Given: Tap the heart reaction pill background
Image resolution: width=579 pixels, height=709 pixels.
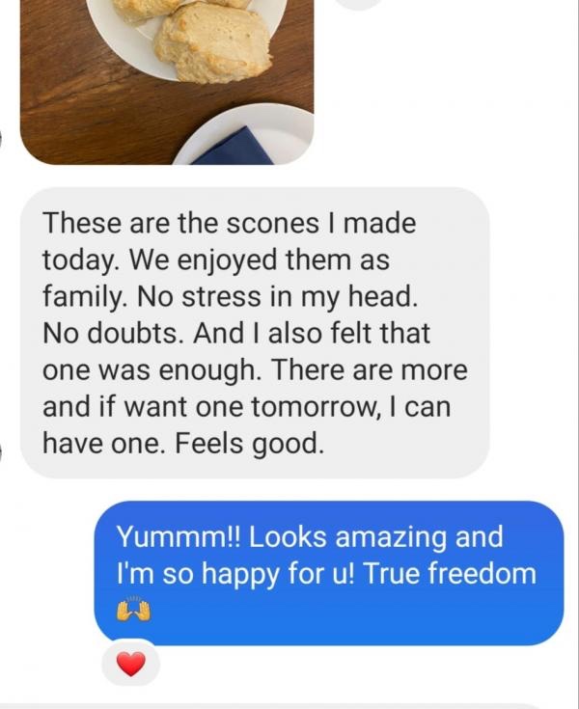Looking at the screenshot, I should tap(130, 663).
